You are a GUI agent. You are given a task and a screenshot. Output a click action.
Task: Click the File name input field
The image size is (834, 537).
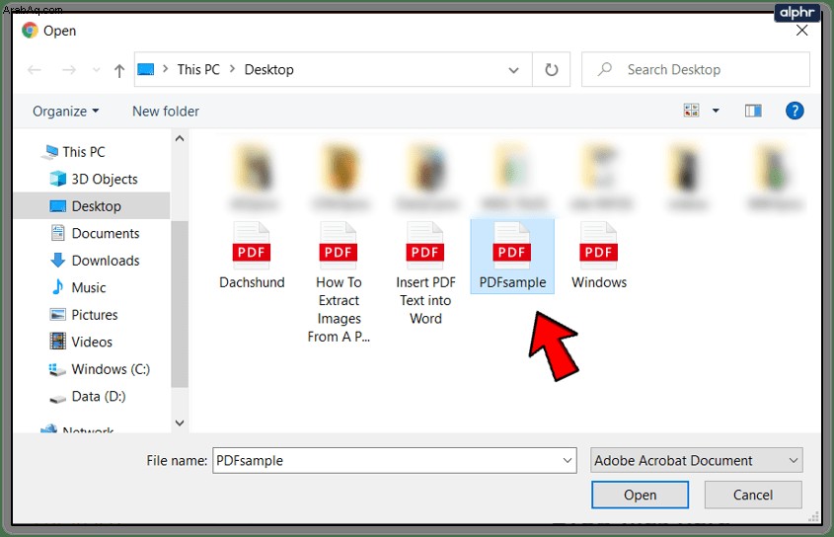click(395, 460)
